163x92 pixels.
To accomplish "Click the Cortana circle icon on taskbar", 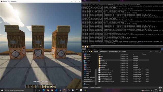I will coord(35,90).
